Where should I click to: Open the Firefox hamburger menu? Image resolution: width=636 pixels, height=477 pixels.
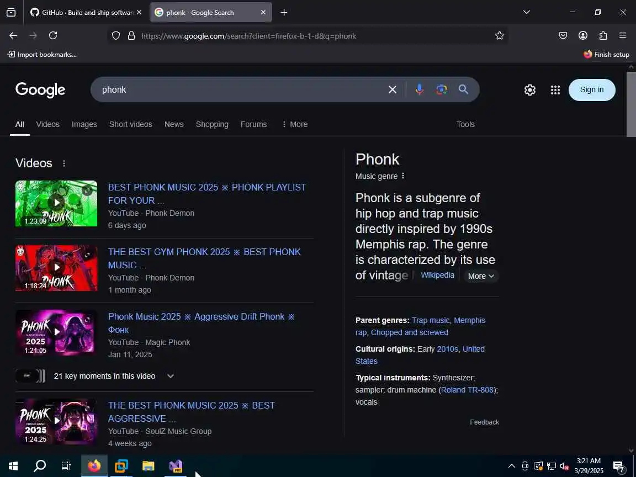[x=623, y=36]
